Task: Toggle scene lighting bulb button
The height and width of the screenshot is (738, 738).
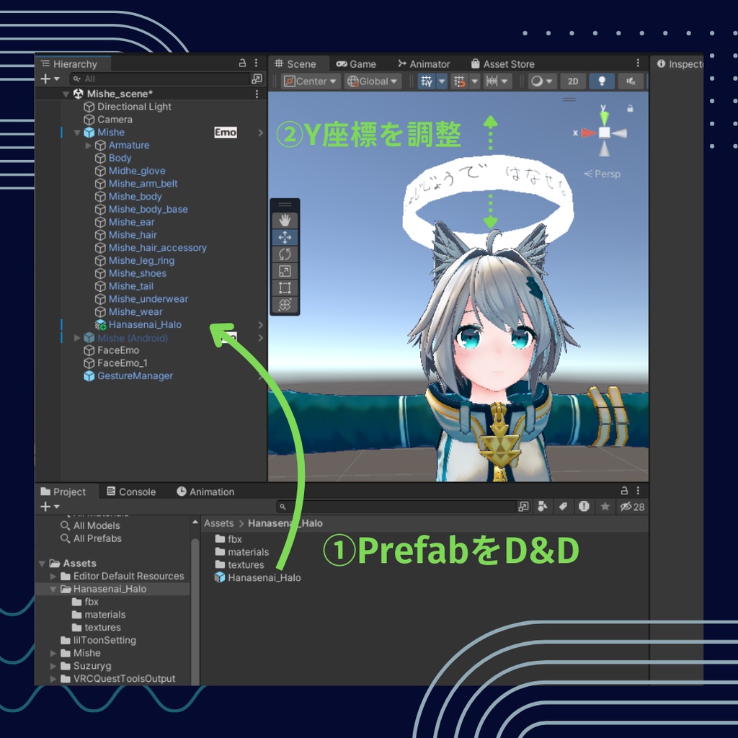Action: (602, 81)
